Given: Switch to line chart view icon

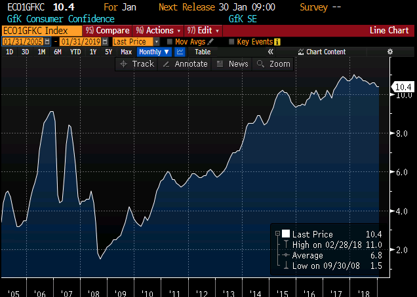Looking at the screenshot, I should (180, 52).
